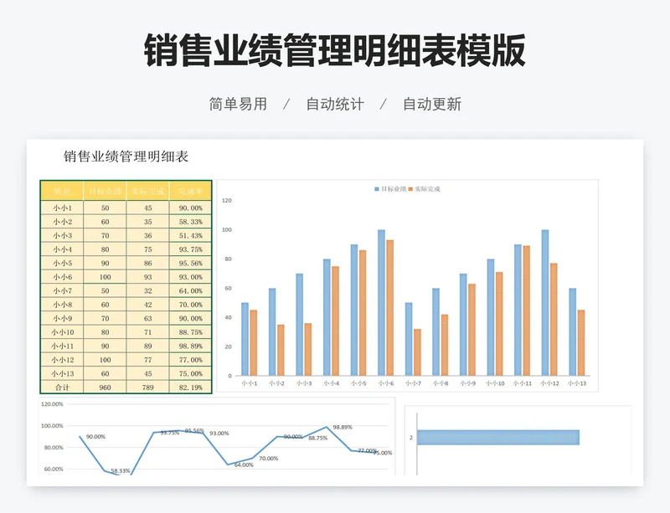Select the 960 total target cell
Image resolution: width=670 pixels, height=513 pixels.
(106, 387)
